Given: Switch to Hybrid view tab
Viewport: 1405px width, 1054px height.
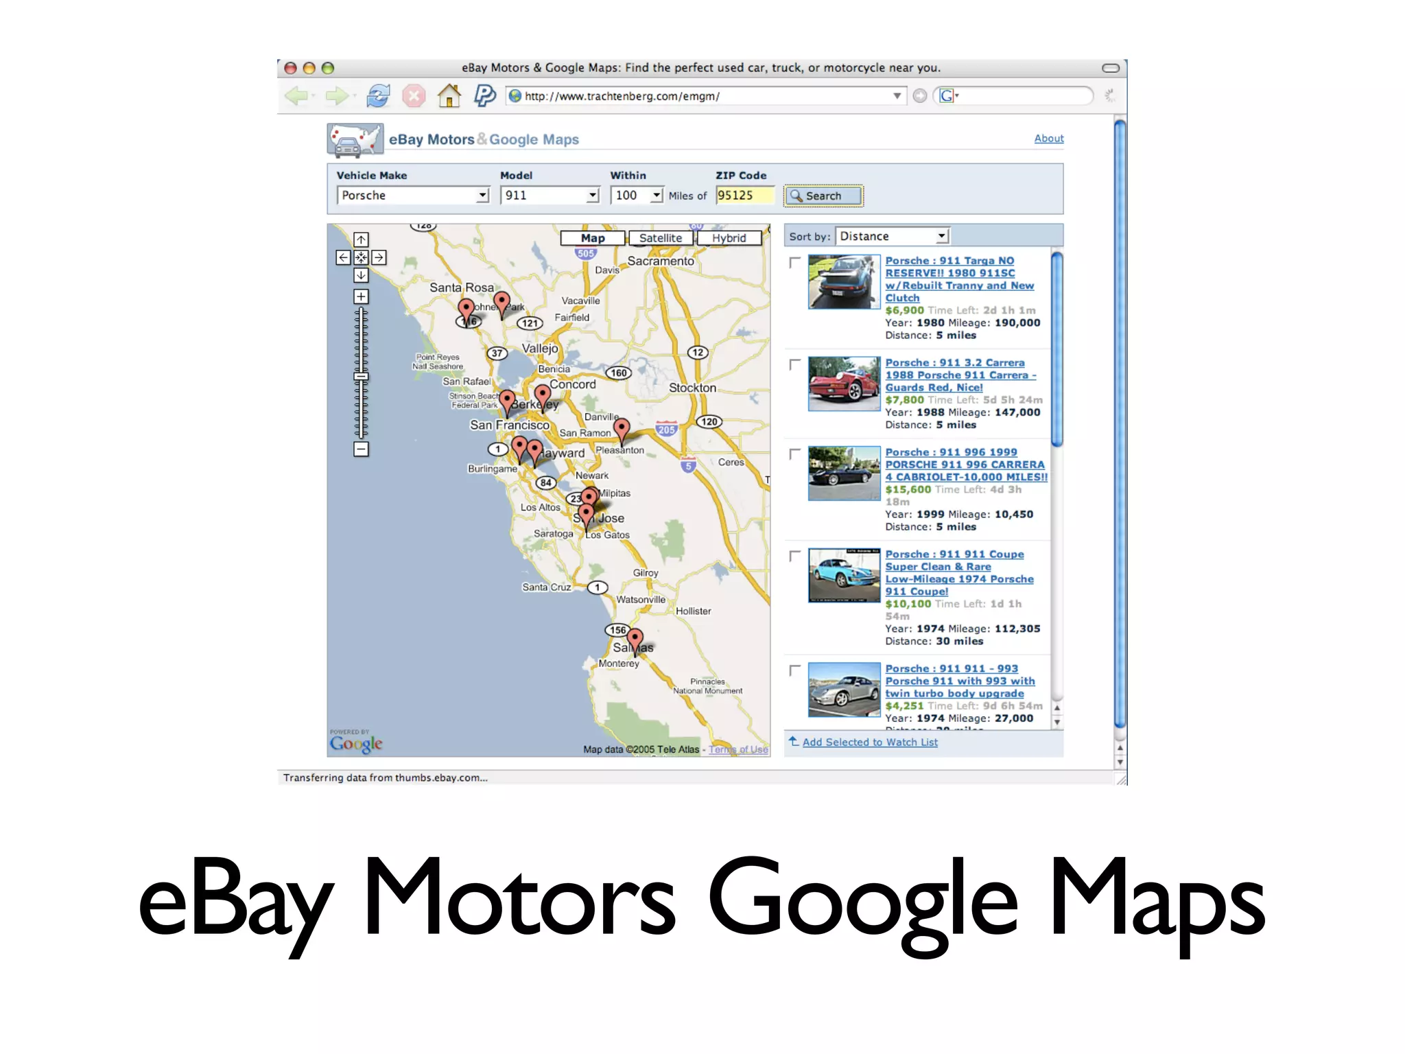Looking at the screenshot, I should 729,238.
